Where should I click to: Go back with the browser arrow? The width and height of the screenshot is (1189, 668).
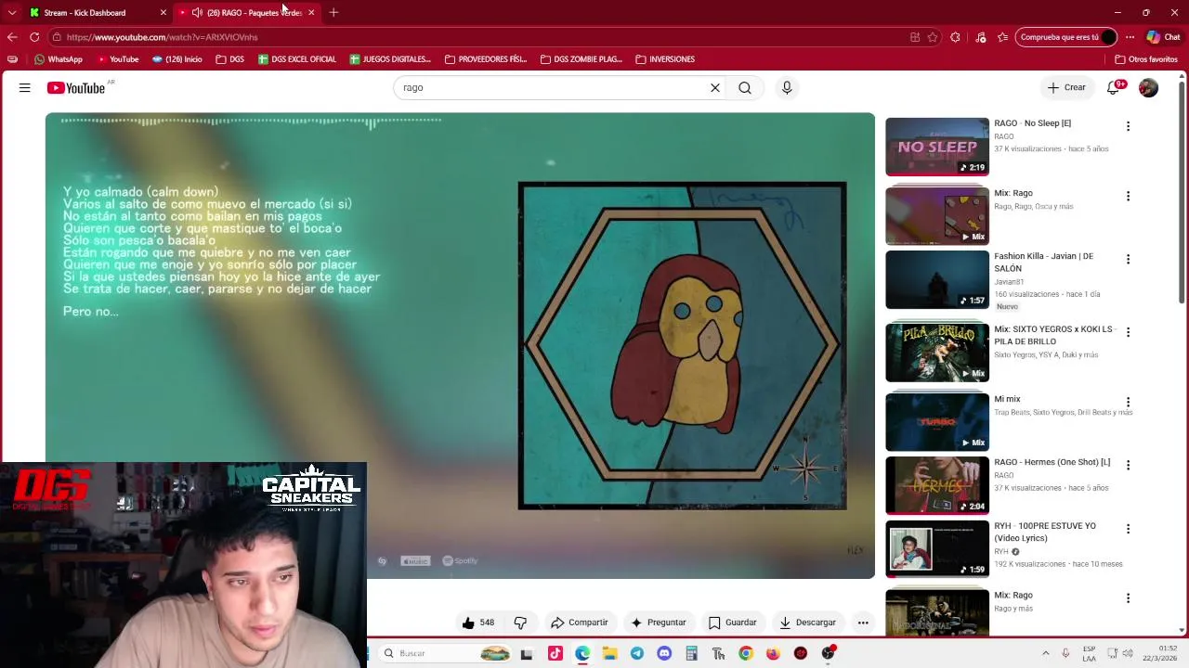(12, 37)
